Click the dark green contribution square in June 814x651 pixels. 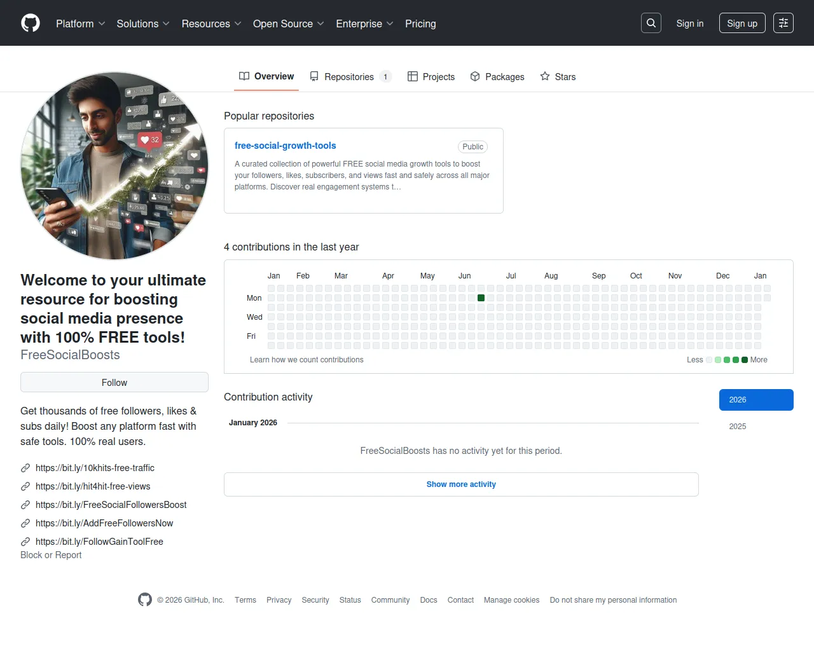(481, 298)
